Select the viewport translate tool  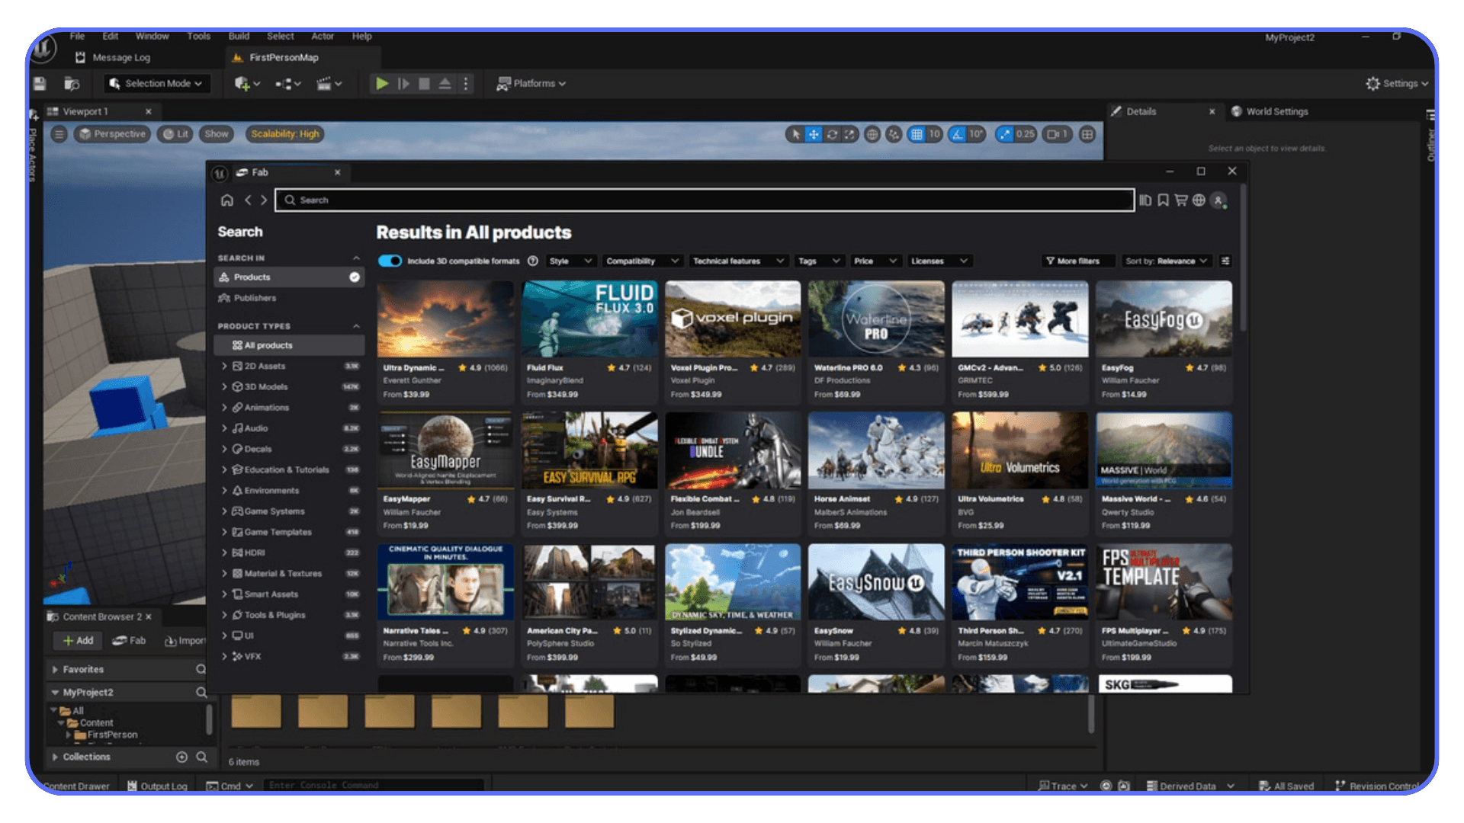tap(814, 134)
